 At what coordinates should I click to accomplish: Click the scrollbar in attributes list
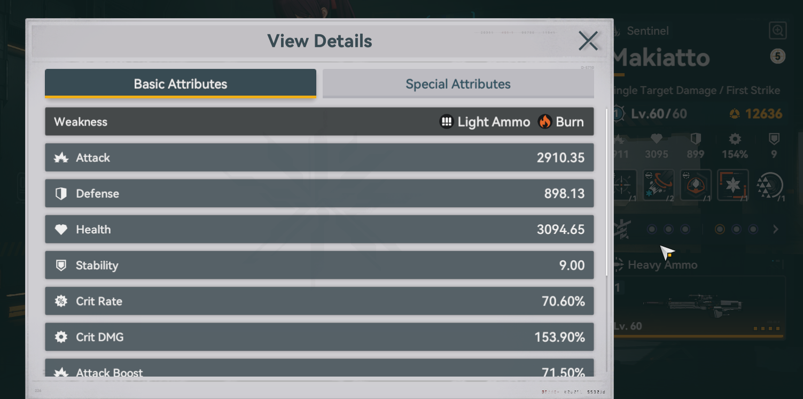click(606, 192)
